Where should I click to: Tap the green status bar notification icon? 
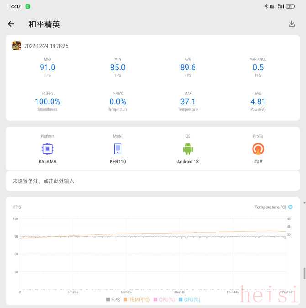pos(28,6)
